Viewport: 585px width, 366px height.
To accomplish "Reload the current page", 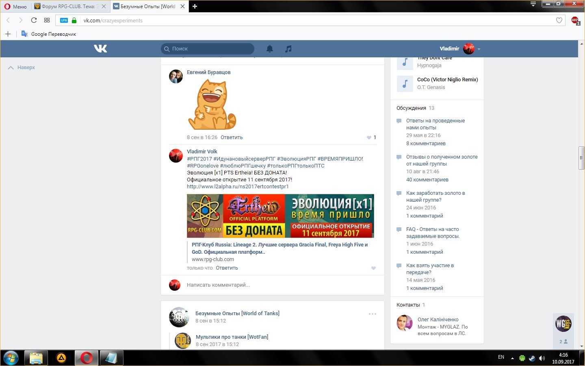I will [x=34, y=20].
